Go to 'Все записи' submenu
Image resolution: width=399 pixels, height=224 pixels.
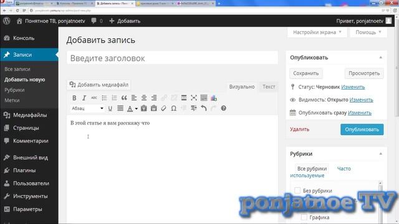click(x=17, y=69)
